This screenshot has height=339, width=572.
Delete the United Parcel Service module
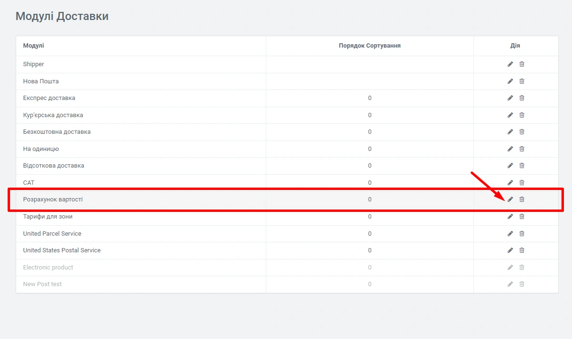click(x=522, y=234)
